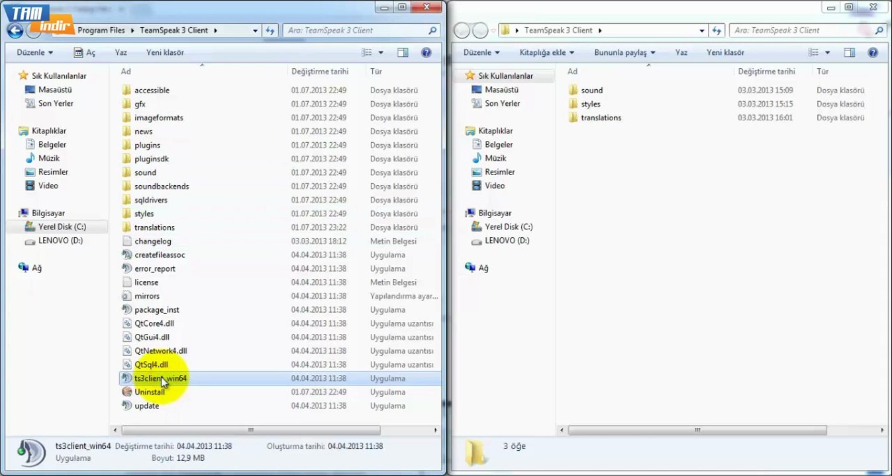Viewport: 892px width, 476px height.
Task: Sort by Değiştirme tarihi in right window
Action: pos(766,71)
